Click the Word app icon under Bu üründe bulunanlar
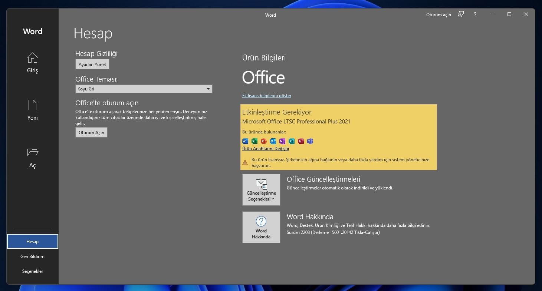This screenshot has height=291, width=542. click(245, 141)
